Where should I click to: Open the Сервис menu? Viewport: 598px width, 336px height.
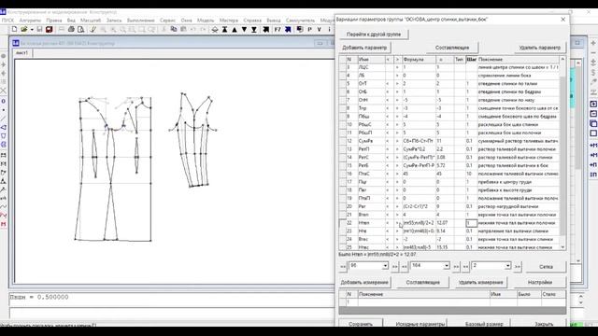168,21
